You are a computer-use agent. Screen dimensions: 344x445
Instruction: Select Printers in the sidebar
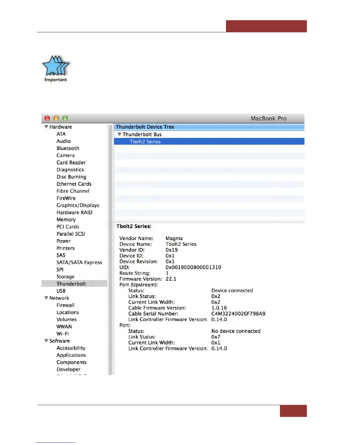click(65, 248)
